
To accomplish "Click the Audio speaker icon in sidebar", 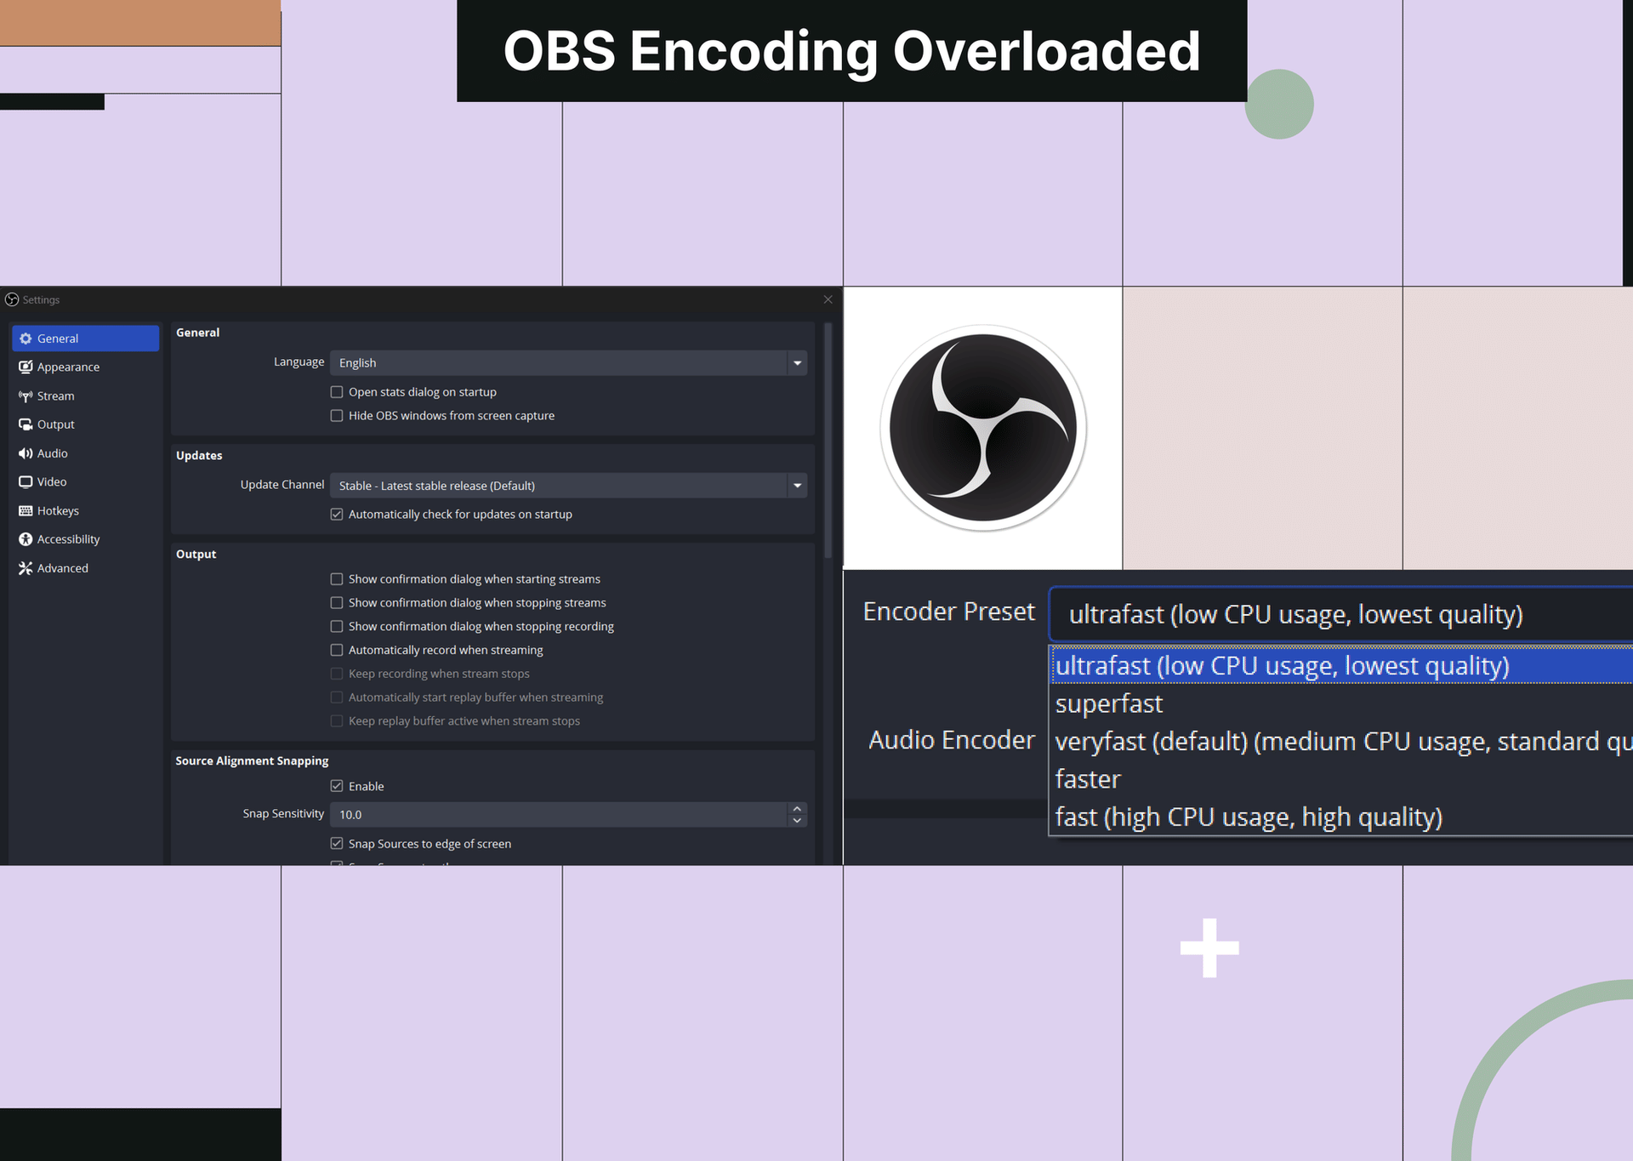I will (26, 452).
